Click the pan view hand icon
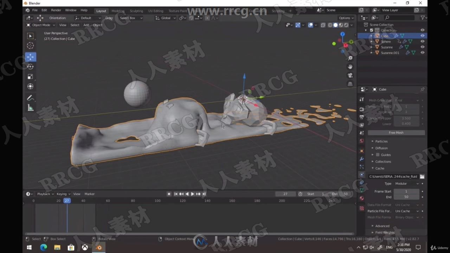 tap(350, 66)
